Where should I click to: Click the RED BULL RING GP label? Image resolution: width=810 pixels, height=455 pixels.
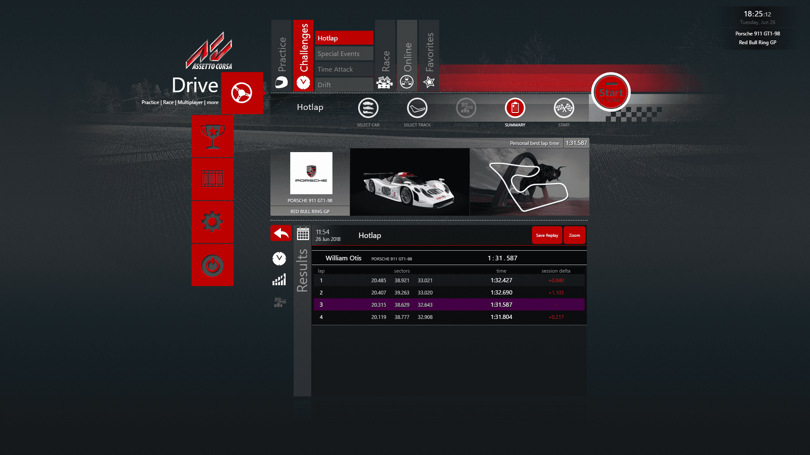click(310, 211)
